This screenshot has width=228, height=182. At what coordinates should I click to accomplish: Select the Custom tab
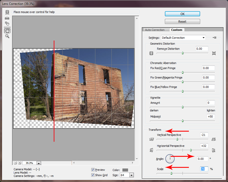point(176,30)
